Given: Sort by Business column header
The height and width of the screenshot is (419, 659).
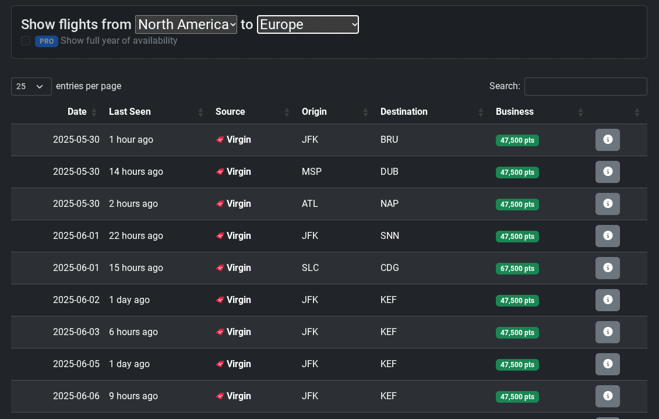Looking at the screenshot, I should point(514,112).
